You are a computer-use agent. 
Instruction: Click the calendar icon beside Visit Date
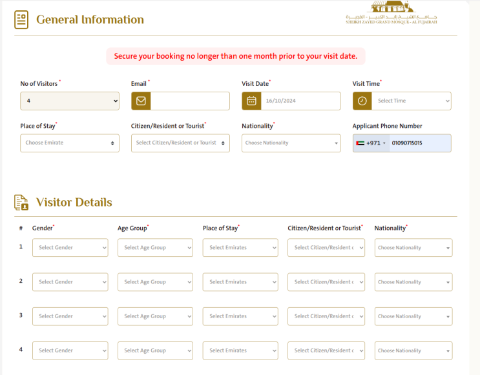click(x=252, y=101)
